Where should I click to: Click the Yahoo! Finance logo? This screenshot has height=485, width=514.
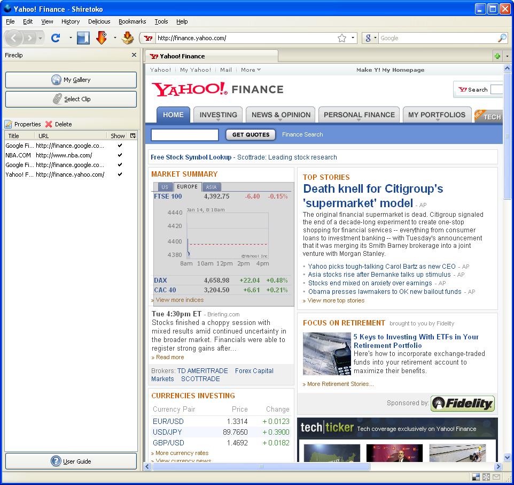click(217, 89)
